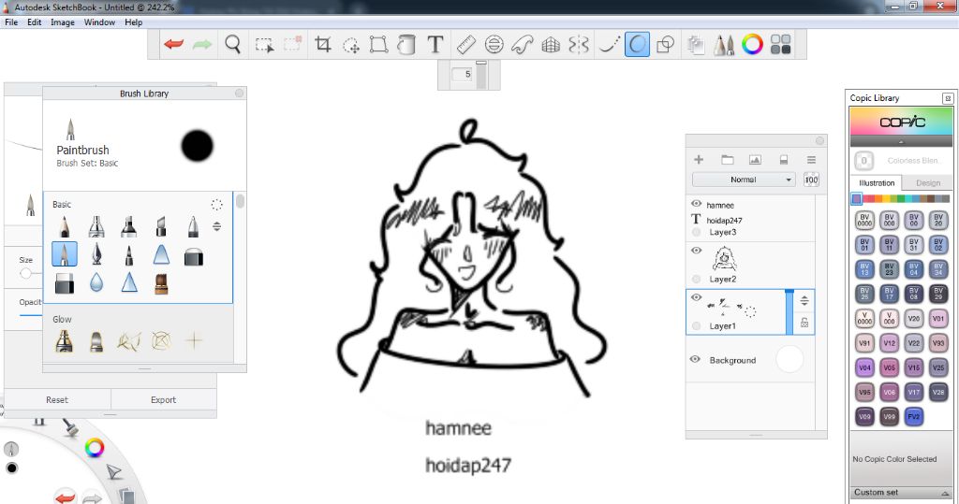The image size is (959, 504).
Task: Hide the hamnee text layer
Action: pos(696,204)
